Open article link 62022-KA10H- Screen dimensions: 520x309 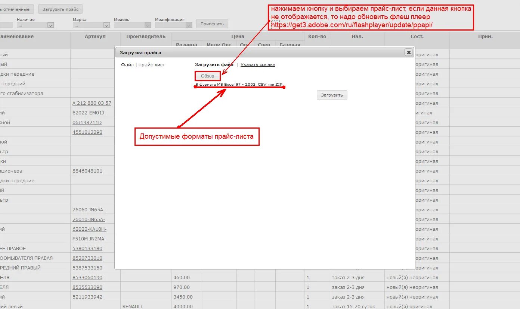click(x=90, y=229)
